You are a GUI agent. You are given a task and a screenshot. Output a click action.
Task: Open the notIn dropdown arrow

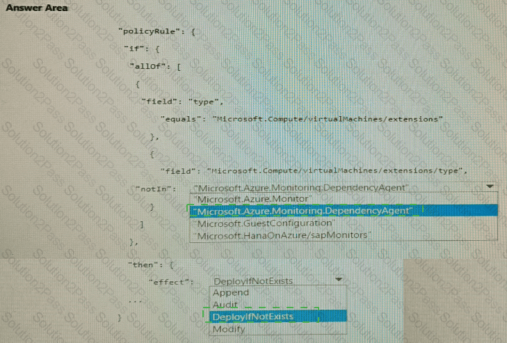(x=490, y=186)
